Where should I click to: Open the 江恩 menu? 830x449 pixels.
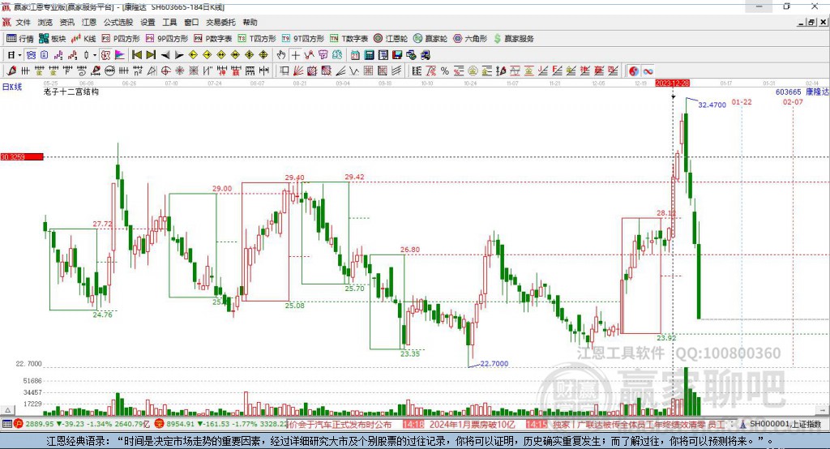point(89,22)
